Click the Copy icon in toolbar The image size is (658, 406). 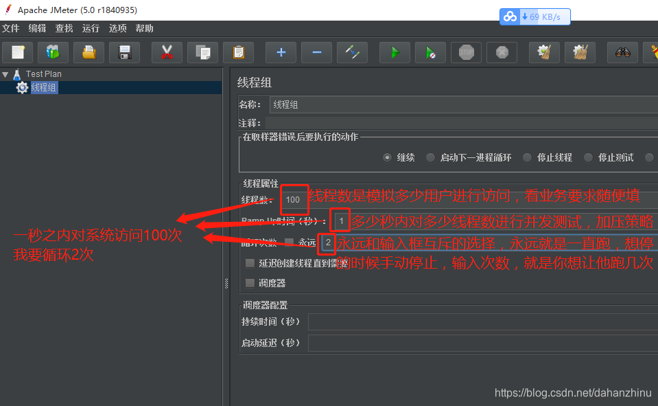202,52
